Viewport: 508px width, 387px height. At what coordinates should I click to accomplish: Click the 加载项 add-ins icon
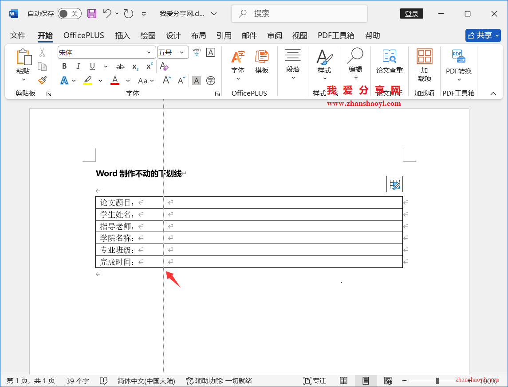(x=425, y=65)
